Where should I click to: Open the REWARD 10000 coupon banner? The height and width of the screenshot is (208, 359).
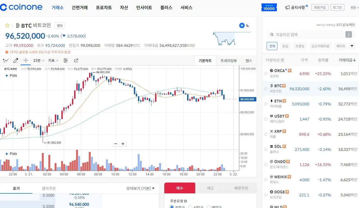click(269, 7)
